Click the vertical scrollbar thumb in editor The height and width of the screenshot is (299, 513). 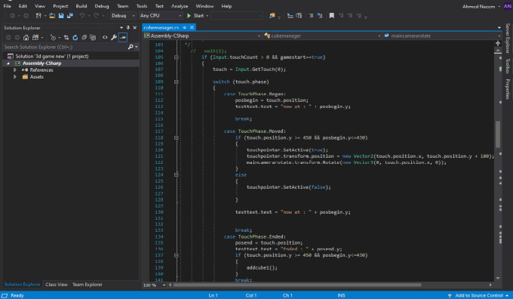tap(498, 134)
